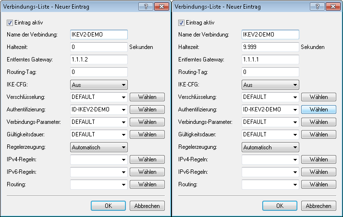Toggle 'Eintrag aktiv' checkbox in left dialog
The height and width of the screenshot is (217, 343).
pos(10,23)
